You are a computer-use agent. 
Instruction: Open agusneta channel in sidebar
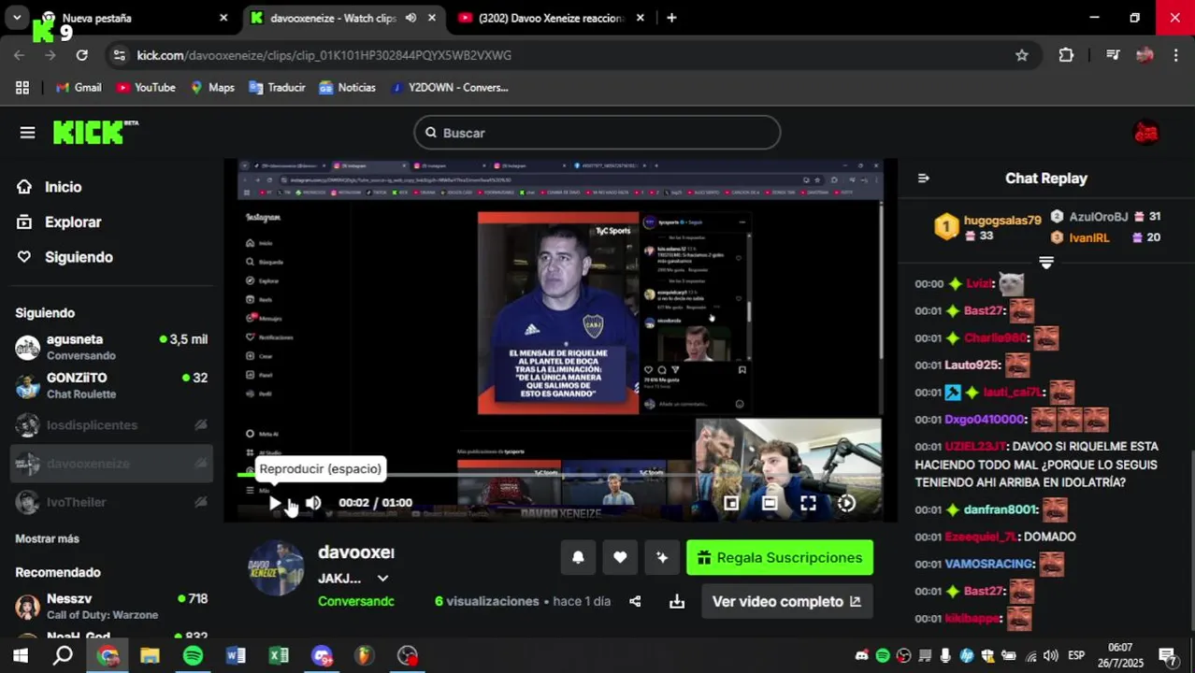click(111, 347)
